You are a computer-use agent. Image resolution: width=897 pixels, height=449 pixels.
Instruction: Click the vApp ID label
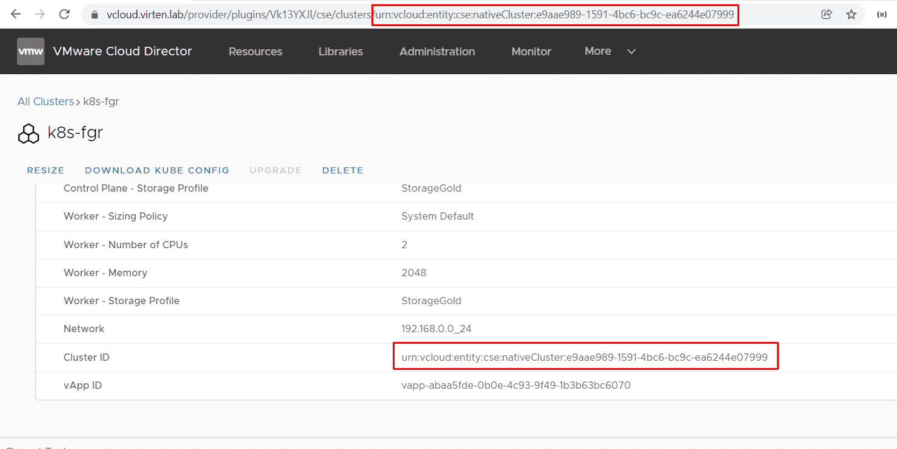[83, 385]
